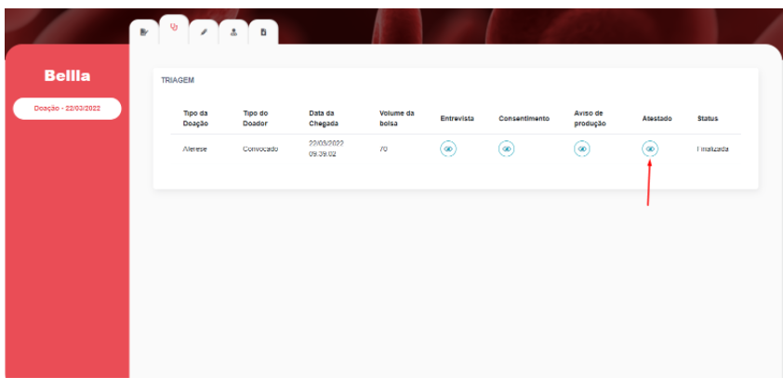Click the Consentimento column header

coord(524,119)
